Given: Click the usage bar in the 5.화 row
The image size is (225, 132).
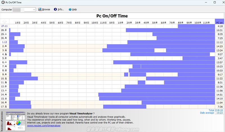Looking at the screenshot, I should [199, 58].
